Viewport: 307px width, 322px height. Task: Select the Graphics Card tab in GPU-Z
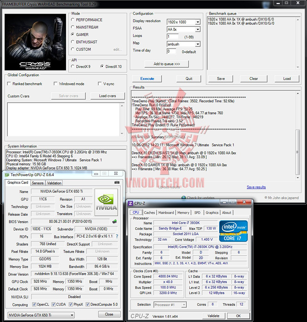coord(17,183)
